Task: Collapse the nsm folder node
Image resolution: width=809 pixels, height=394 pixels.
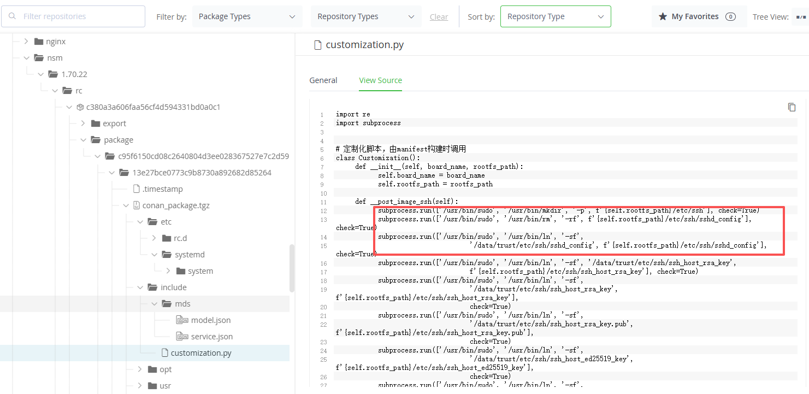Action: [x=26, y=58]
